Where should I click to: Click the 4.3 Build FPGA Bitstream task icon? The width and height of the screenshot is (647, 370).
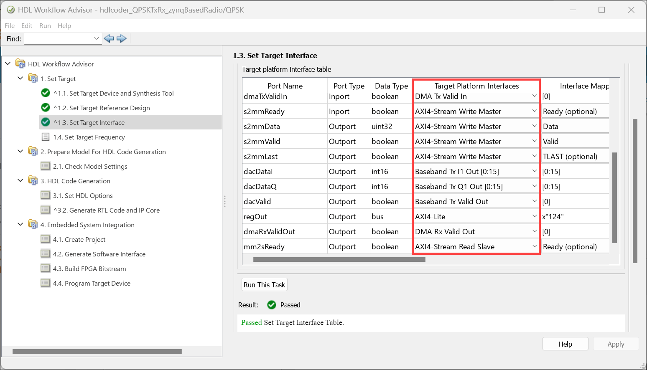tap(46, 269)
